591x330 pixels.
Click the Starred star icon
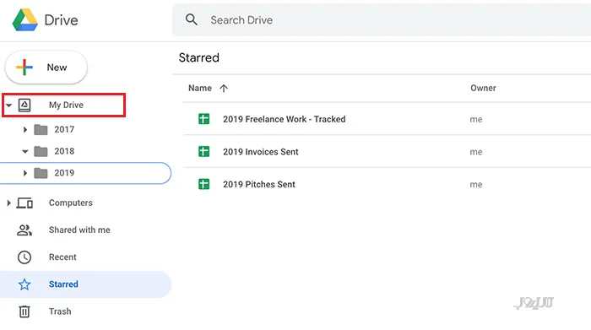(x=24, y=284)
